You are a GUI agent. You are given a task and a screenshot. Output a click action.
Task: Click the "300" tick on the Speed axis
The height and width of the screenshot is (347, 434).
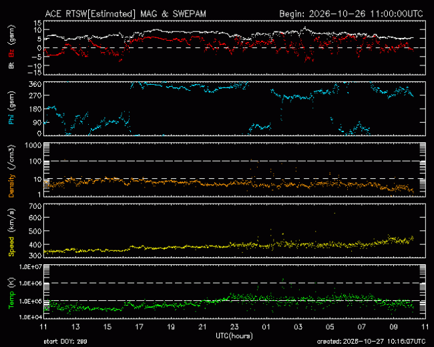point(35,256)
